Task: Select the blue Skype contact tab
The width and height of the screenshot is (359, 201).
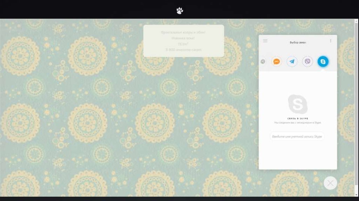Action: pos(323,62)
